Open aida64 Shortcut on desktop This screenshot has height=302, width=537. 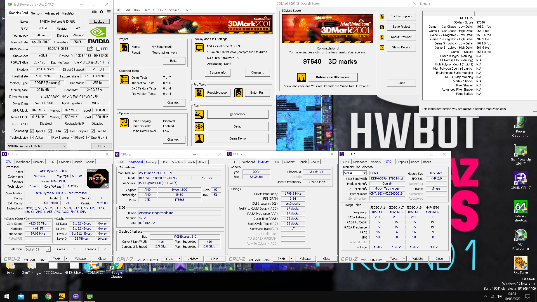coord(520,211)
